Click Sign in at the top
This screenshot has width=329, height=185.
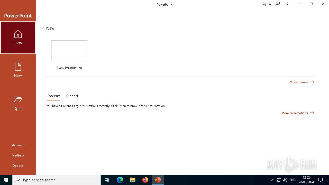tap(266, 4)
